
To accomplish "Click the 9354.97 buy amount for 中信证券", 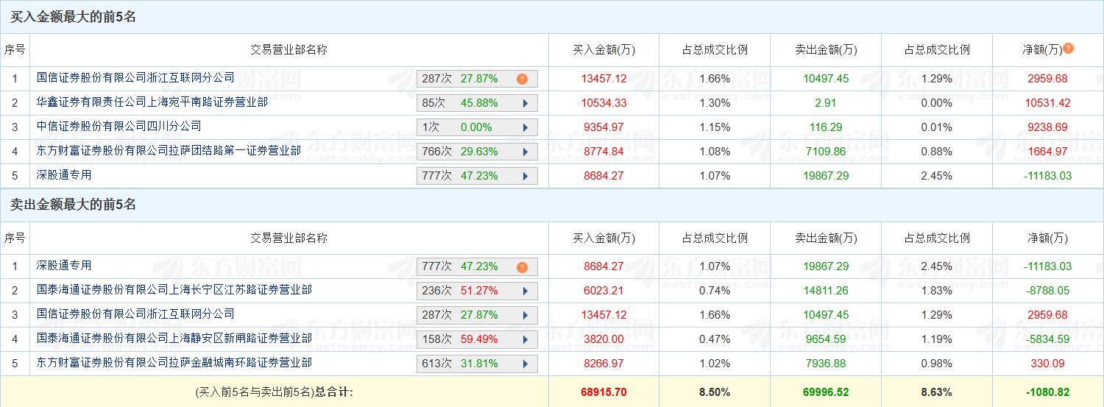I will coord(604,127).
